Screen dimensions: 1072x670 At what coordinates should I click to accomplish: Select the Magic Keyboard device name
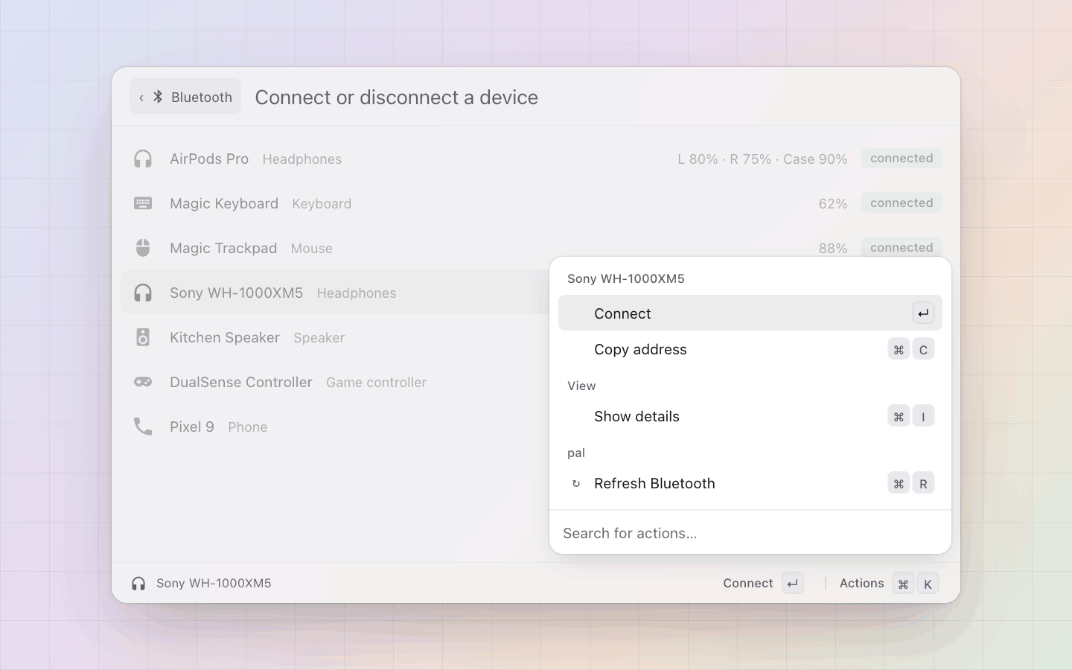(224, 203)
